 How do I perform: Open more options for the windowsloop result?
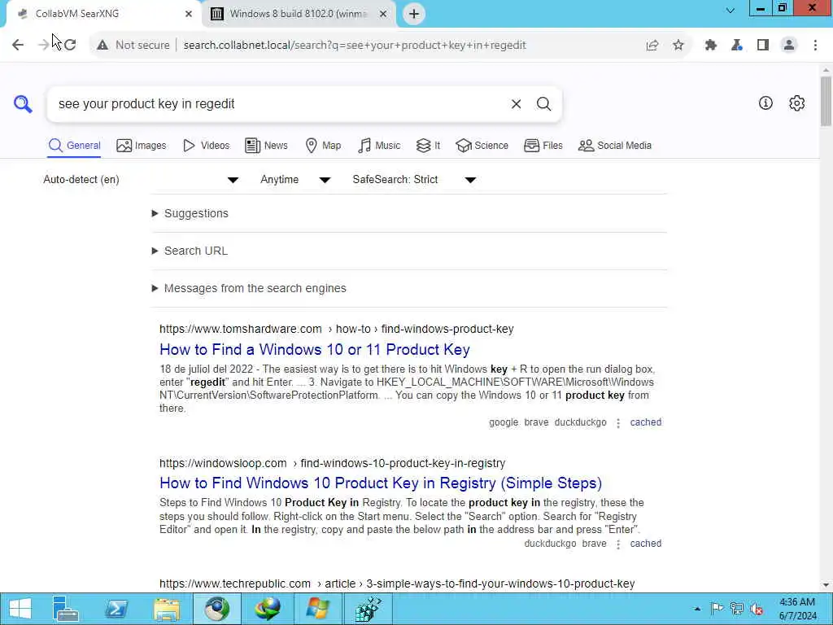[618, 544]
